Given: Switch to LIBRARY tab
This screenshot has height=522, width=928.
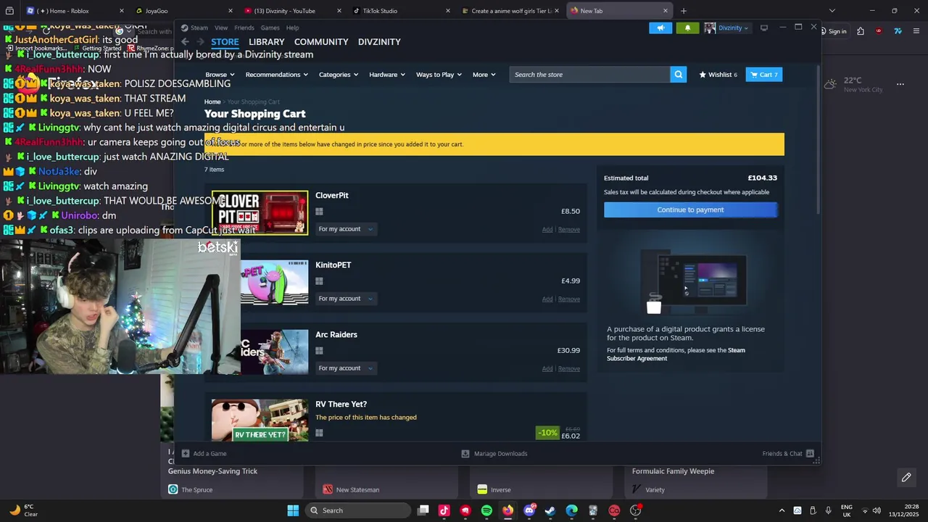Looking at the screenshot, I should coord(267,42).
